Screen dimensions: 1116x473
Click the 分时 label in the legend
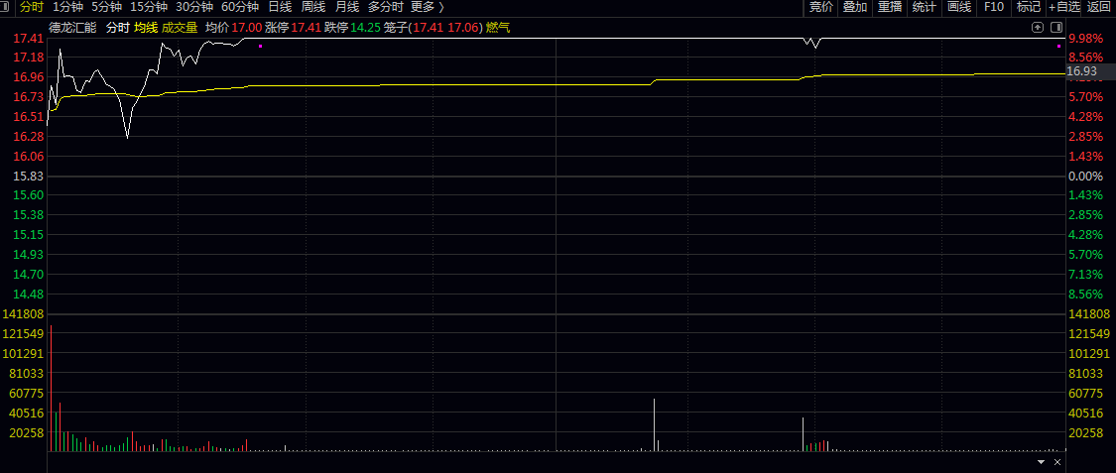click(x=117, y=28)
